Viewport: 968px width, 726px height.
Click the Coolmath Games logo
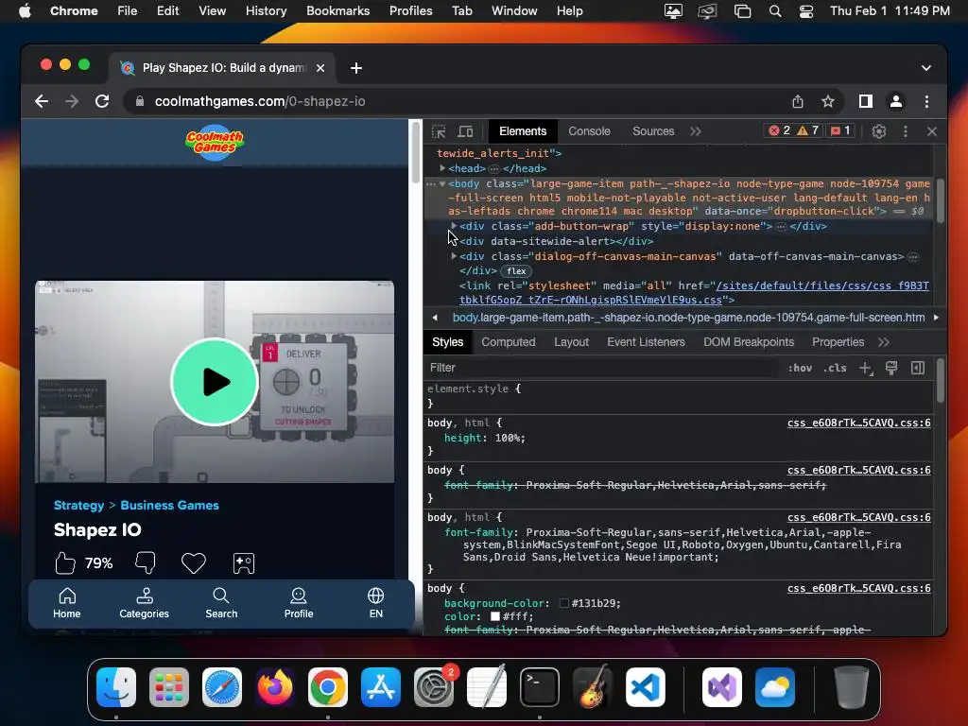coord(215,142)
